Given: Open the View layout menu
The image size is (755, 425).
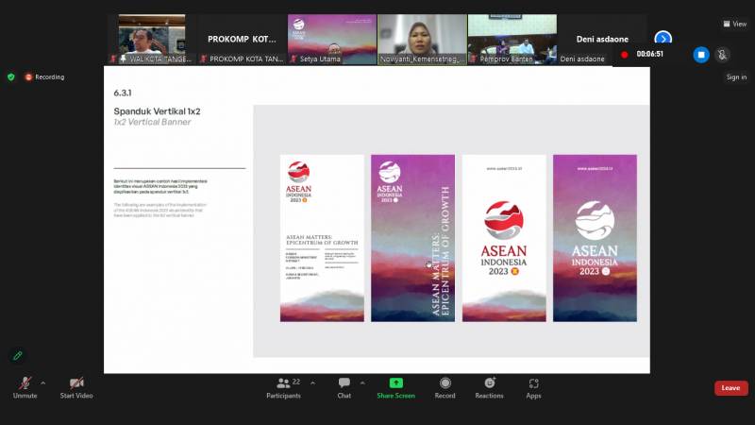Looking at the screenshot, I should tap(734, 24).
